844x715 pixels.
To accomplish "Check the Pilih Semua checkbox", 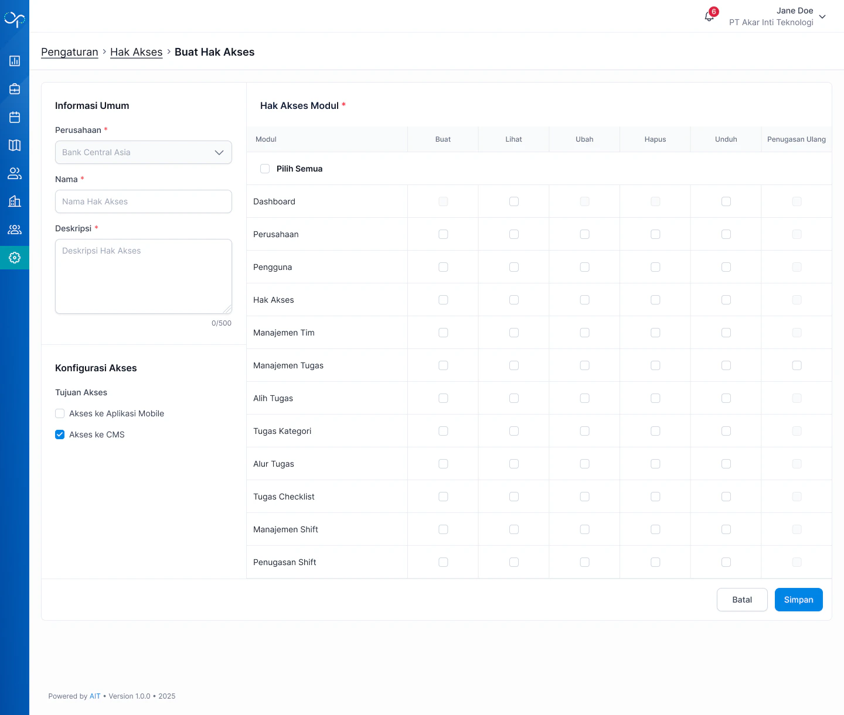I will [x=265, y=169].
